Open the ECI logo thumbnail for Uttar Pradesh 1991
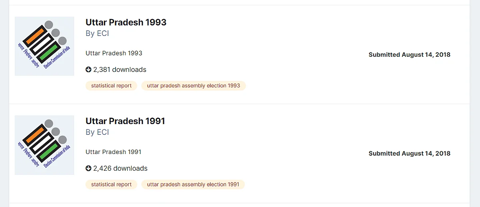Screen dimensions: 480x207 pos(44,145)
